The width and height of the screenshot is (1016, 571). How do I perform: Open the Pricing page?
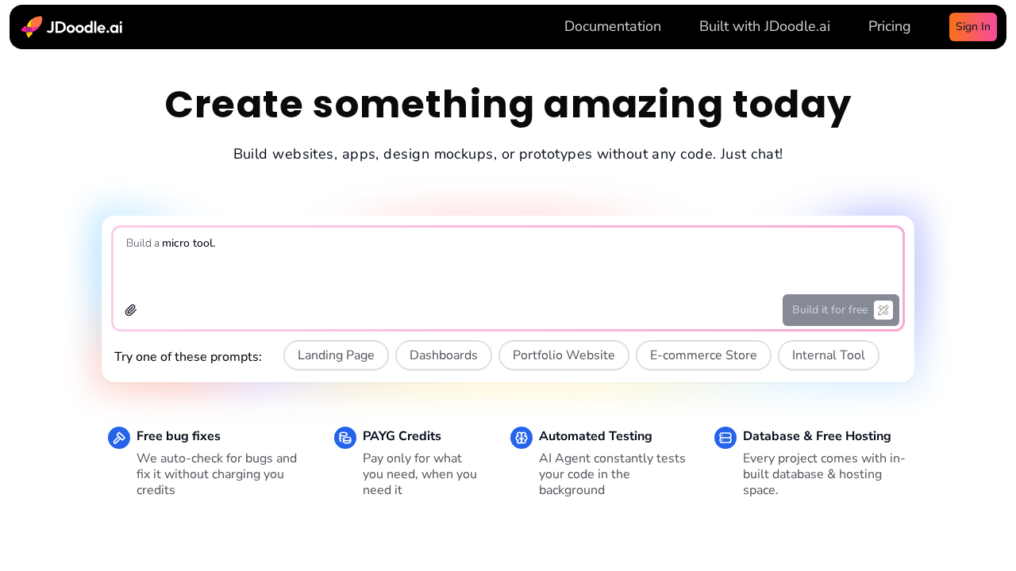coord(889,25)
